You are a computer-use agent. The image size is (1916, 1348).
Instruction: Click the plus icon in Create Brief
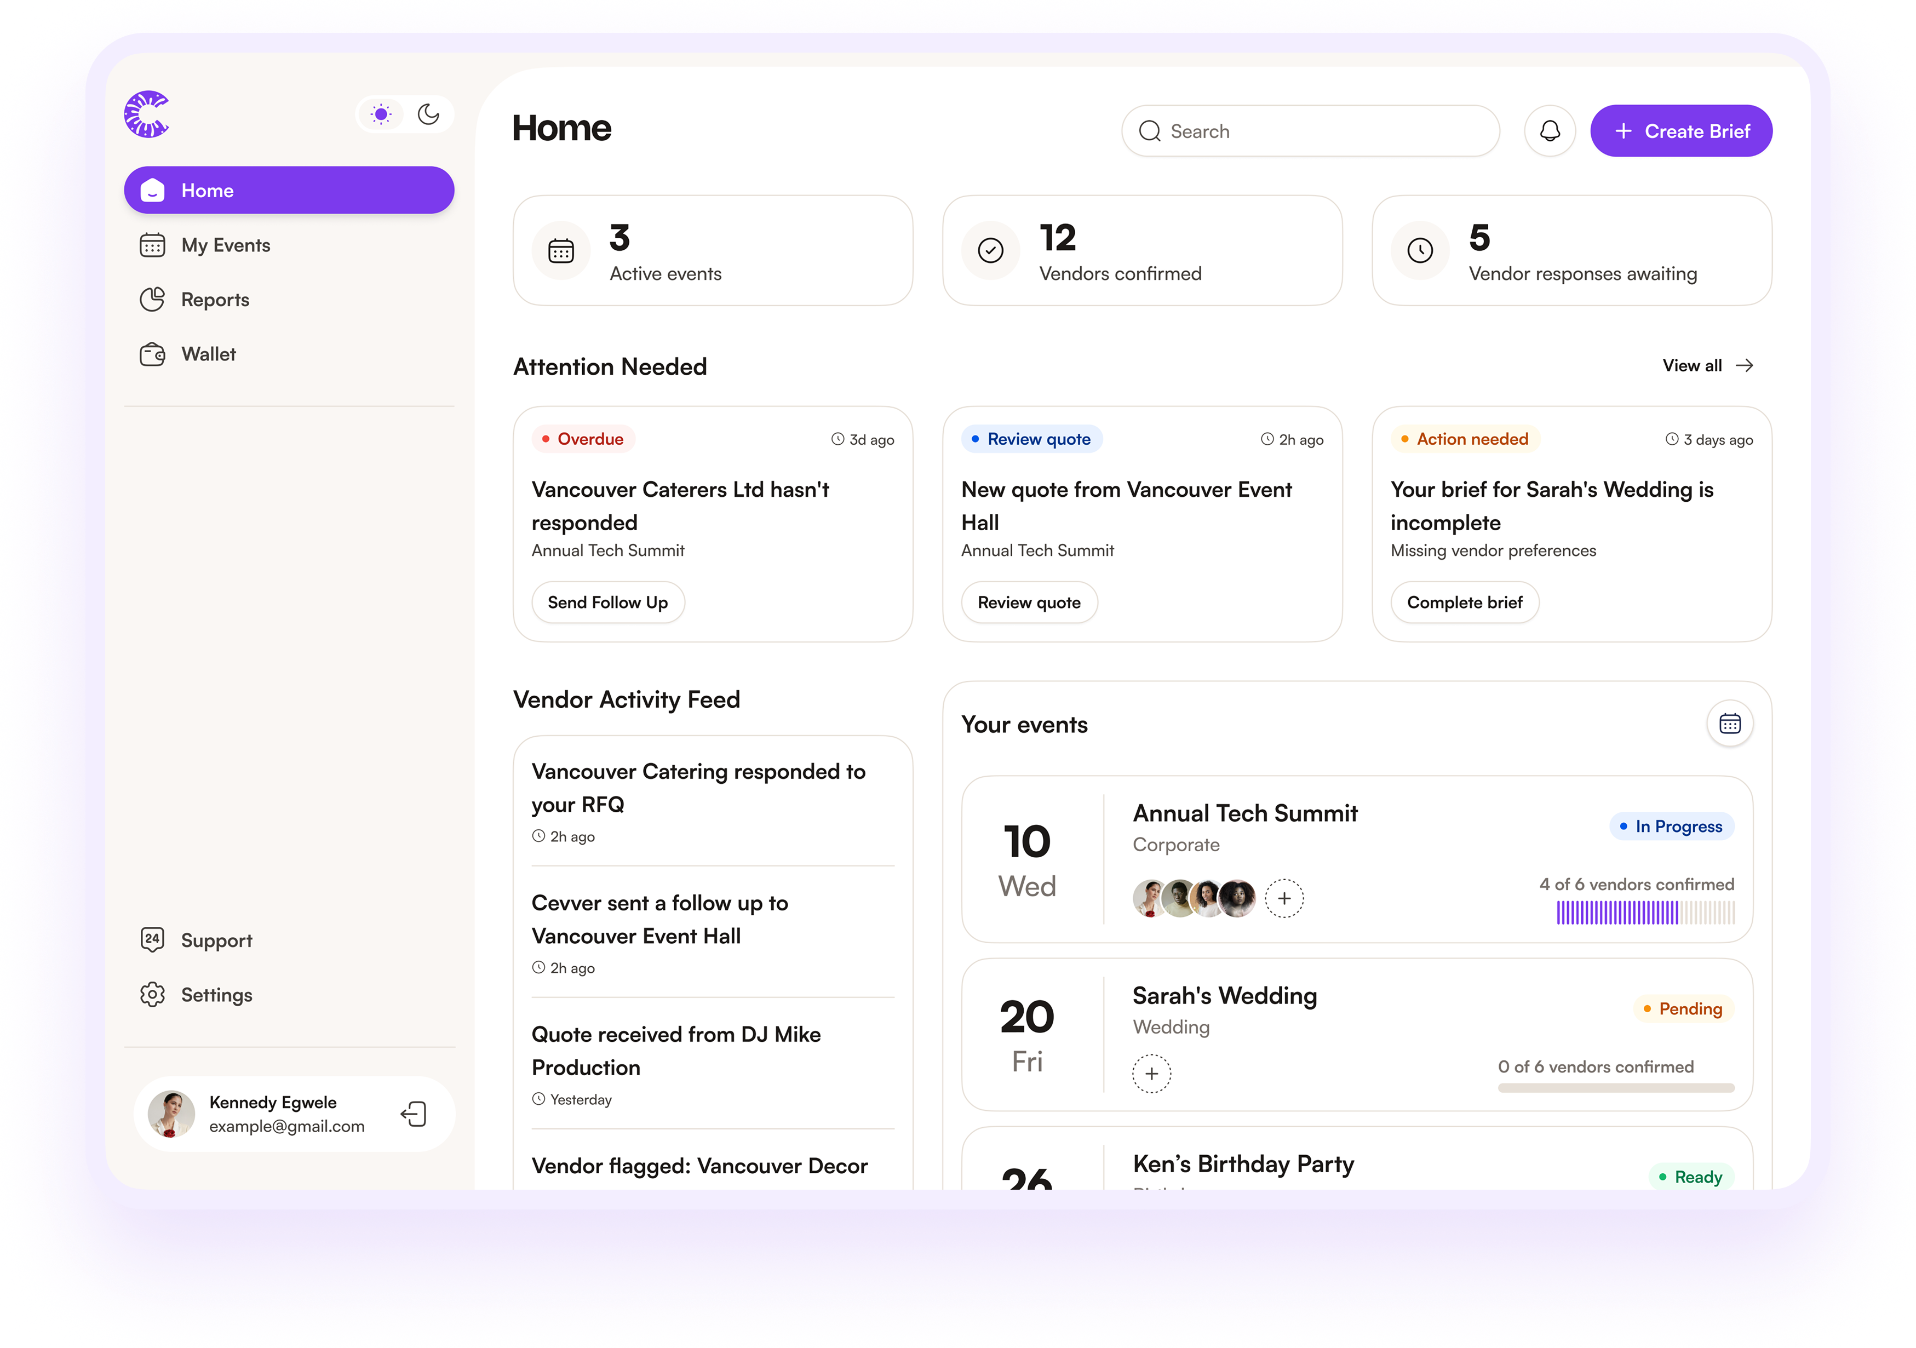coord(1623,131)
